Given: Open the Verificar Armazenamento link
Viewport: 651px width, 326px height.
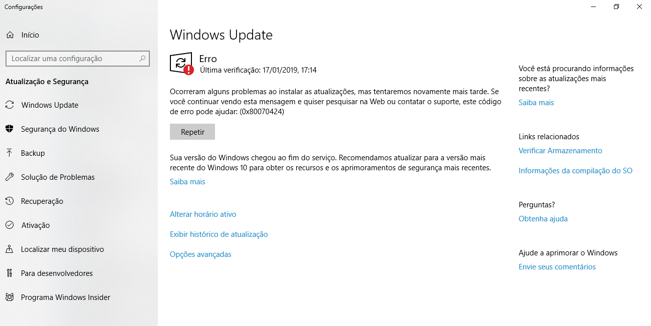Looking at the screenshot, I should (560, 151).
